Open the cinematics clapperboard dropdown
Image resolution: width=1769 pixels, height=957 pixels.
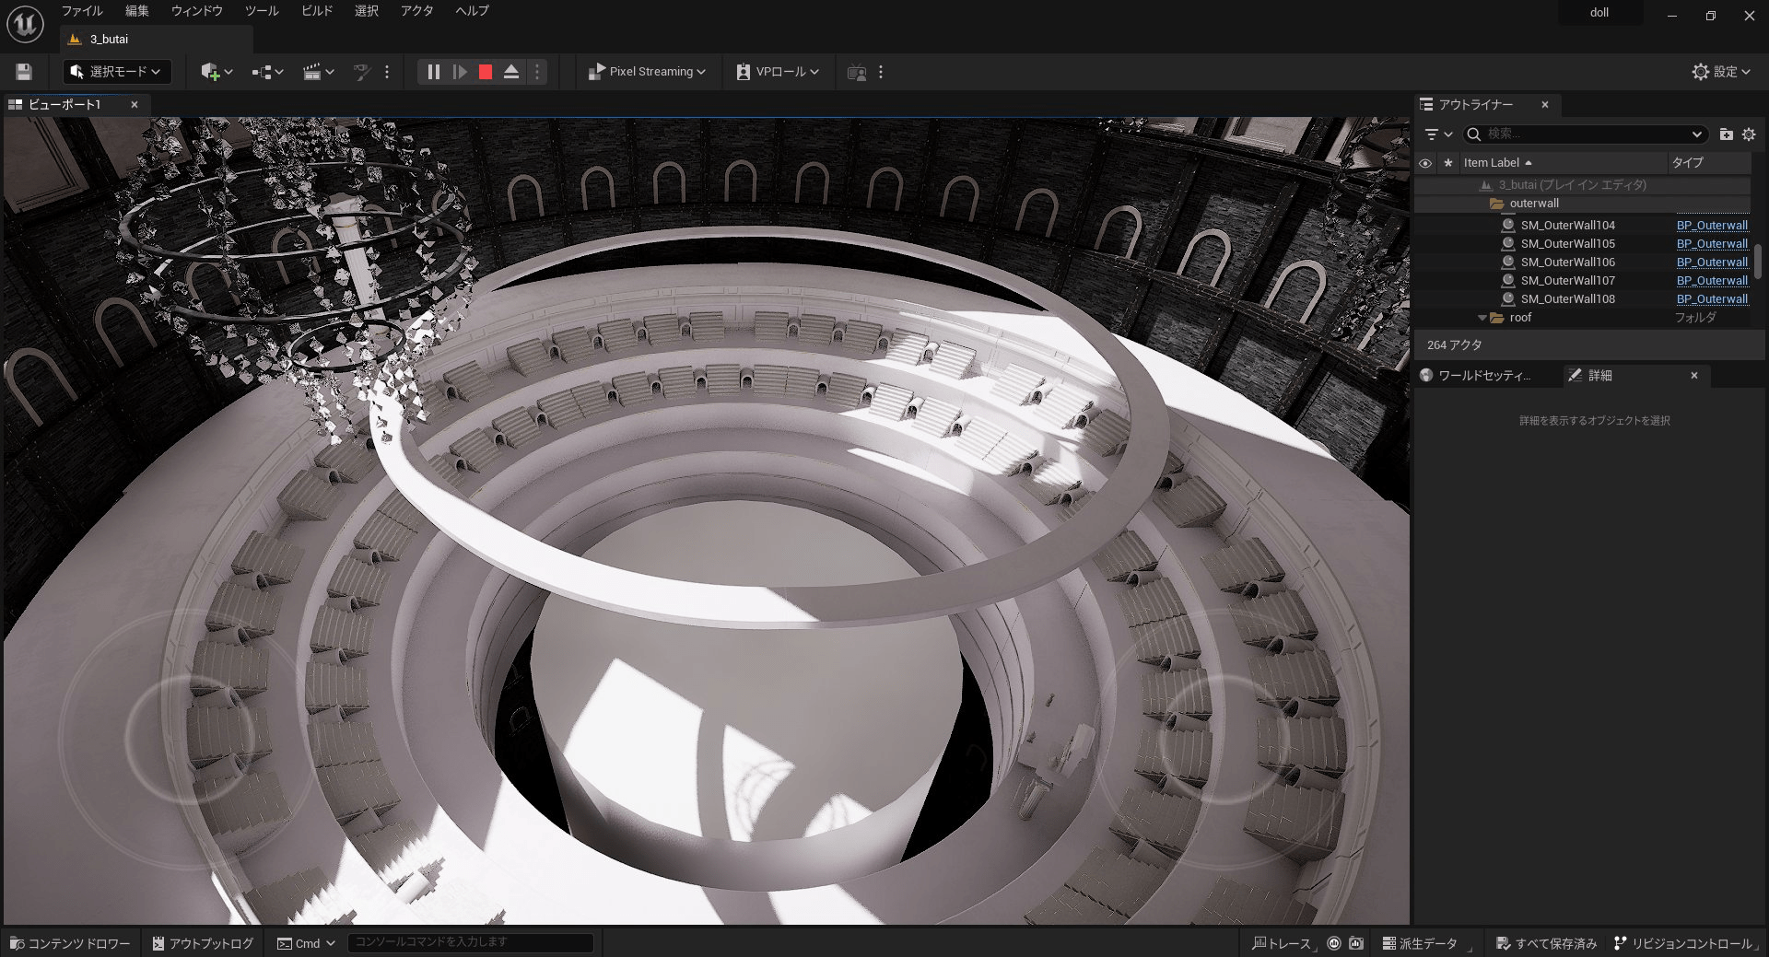[x=318, y=72]
